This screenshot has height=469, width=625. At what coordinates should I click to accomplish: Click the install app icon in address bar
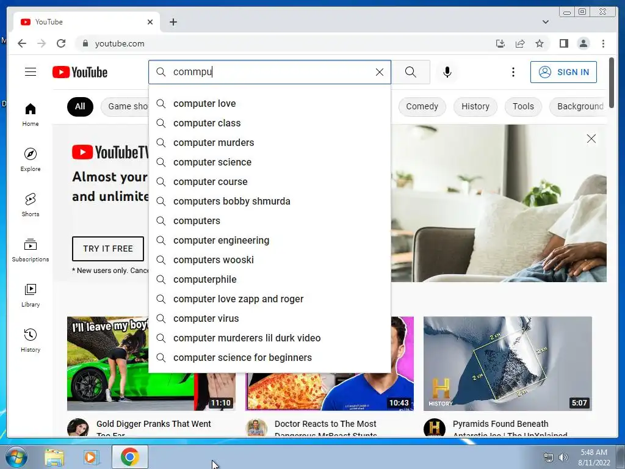[x=500, y=43]
